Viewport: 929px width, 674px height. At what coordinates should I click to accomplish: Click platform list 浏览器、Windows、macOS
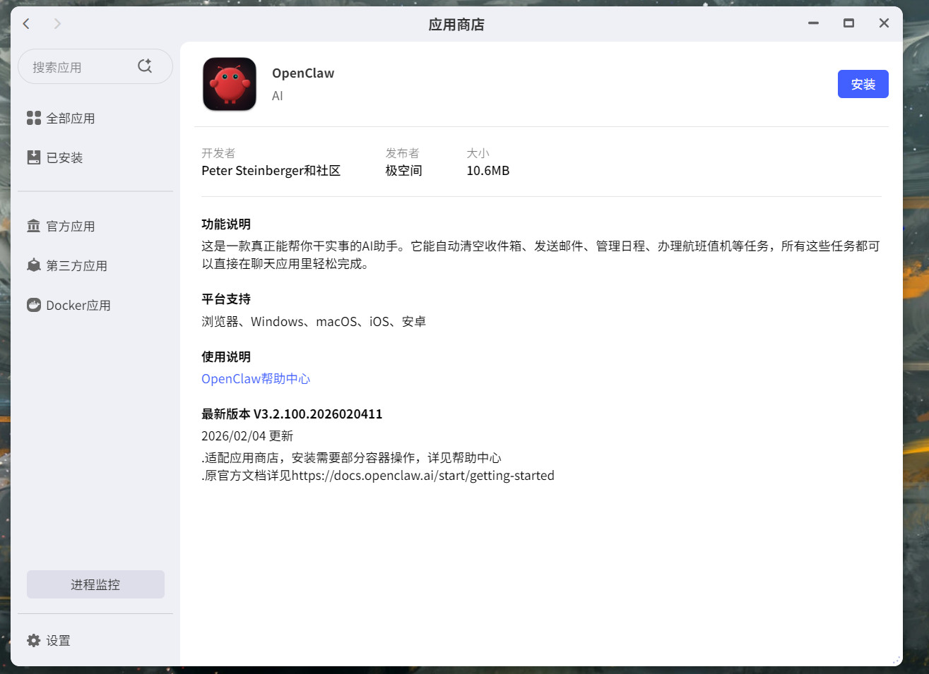click(x=314, y=322)
